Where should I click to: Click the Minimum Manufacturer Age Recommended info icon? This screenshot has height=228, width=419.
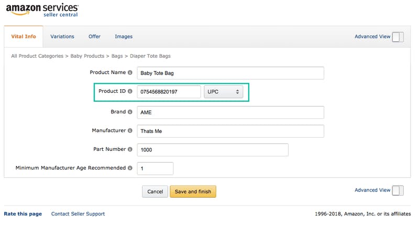coord(130,168)
